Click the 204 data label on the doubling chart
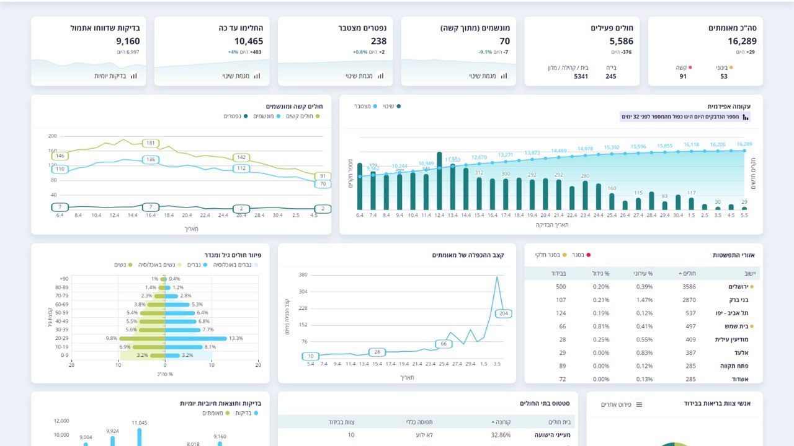The width and height of the screenshot is (794, 446). click(503, 313)
